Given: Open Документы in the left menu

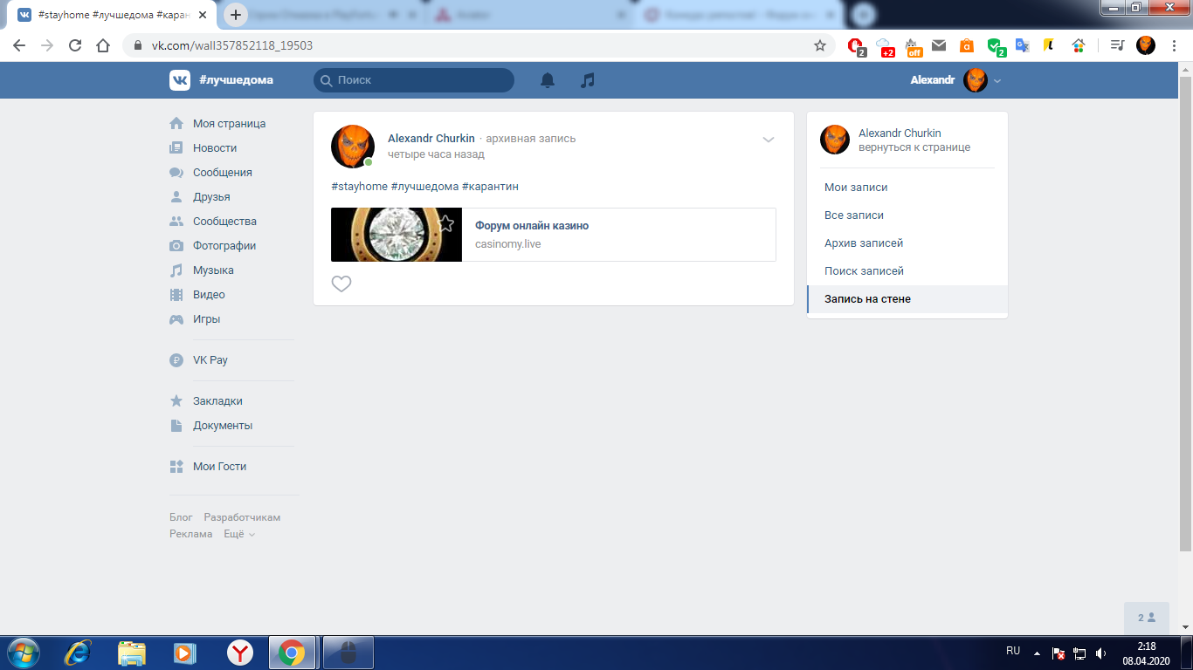Looking at the screenshot, I should coord(223,426).
